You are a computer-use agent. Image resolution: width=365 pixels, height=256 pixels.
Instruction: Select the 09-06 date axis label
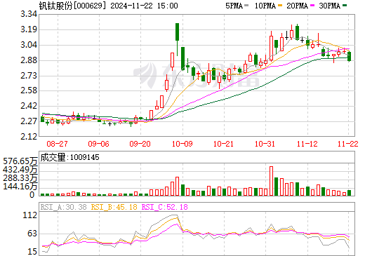(99, 144)
